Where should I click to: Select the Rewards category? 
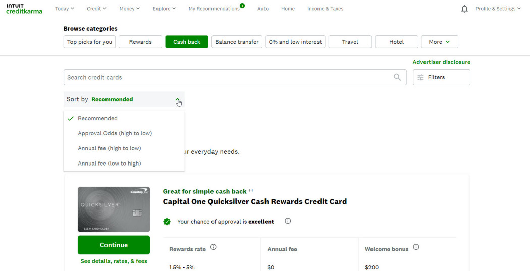(x=140, y=42)
